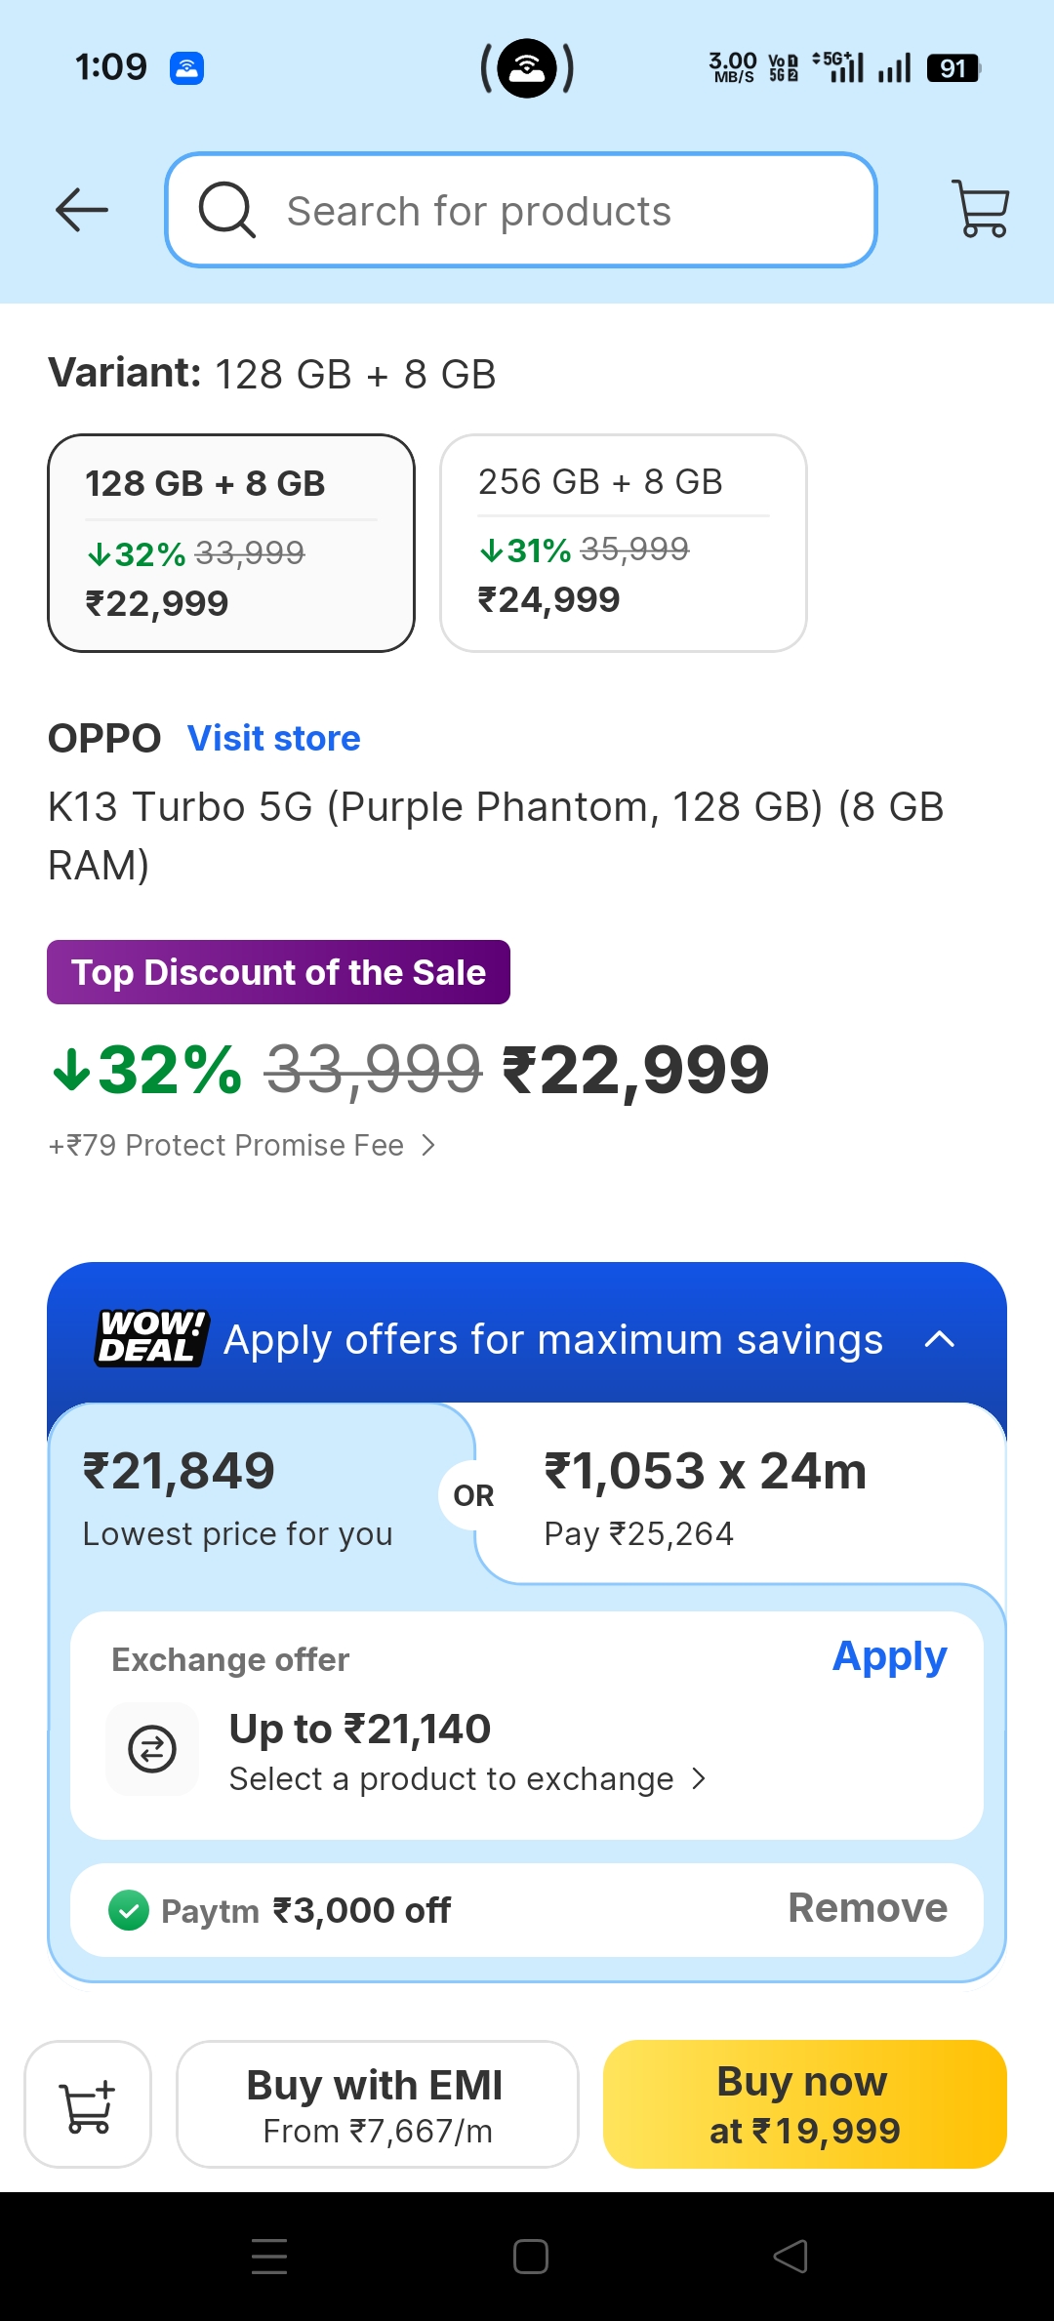Expand Protect Promise Fee details
The height and width of the screenshot is (2321, 1054).
[x=242, y=1145]
